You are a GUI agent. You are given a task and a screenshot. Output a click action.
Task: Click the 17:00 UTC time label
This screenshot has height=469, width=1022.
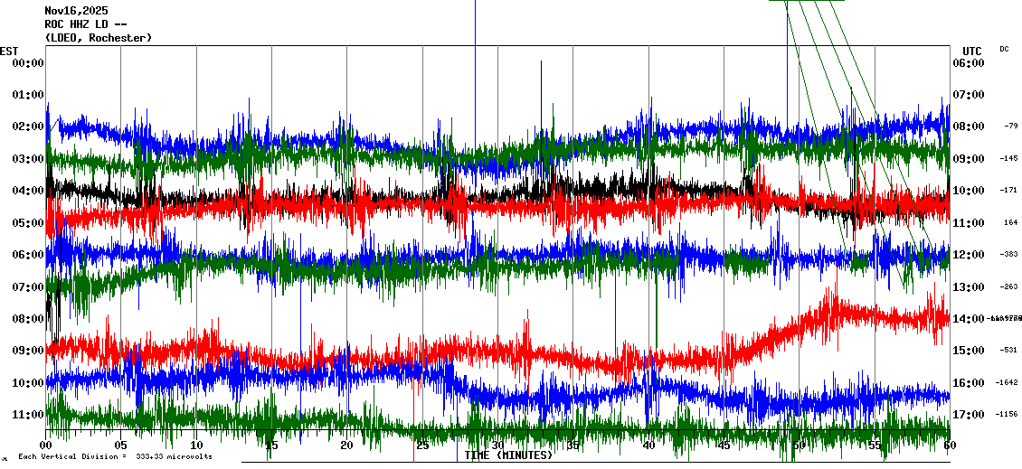coord(969,415)
